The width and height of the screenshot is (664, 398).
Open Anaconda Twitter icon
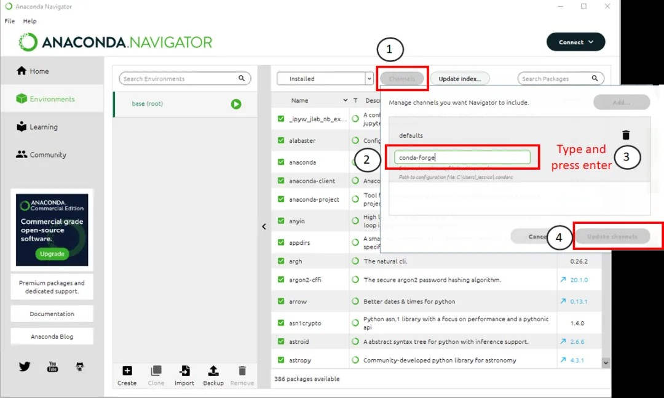pos(25,366)
